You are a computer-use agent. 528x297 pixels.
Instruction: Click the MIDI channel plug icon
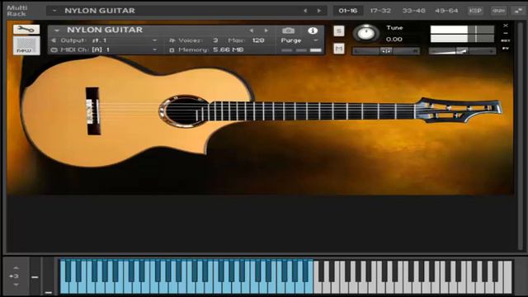54,49
